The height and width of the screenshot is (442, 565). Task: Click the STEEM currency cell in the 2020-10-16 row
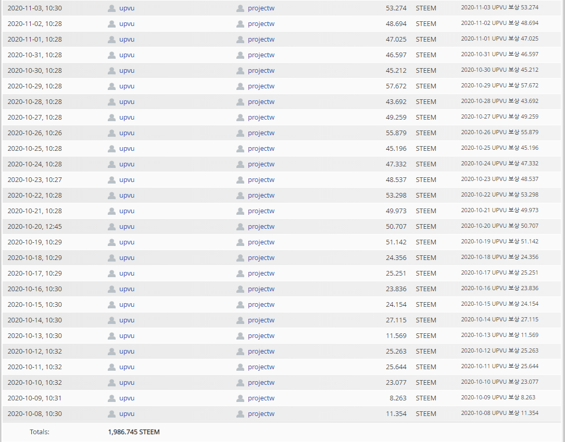[x=426, y=289]
